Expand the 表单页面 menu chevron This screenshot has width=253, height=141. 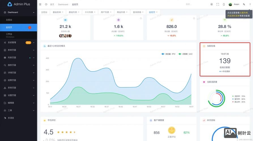click(33, 50)
